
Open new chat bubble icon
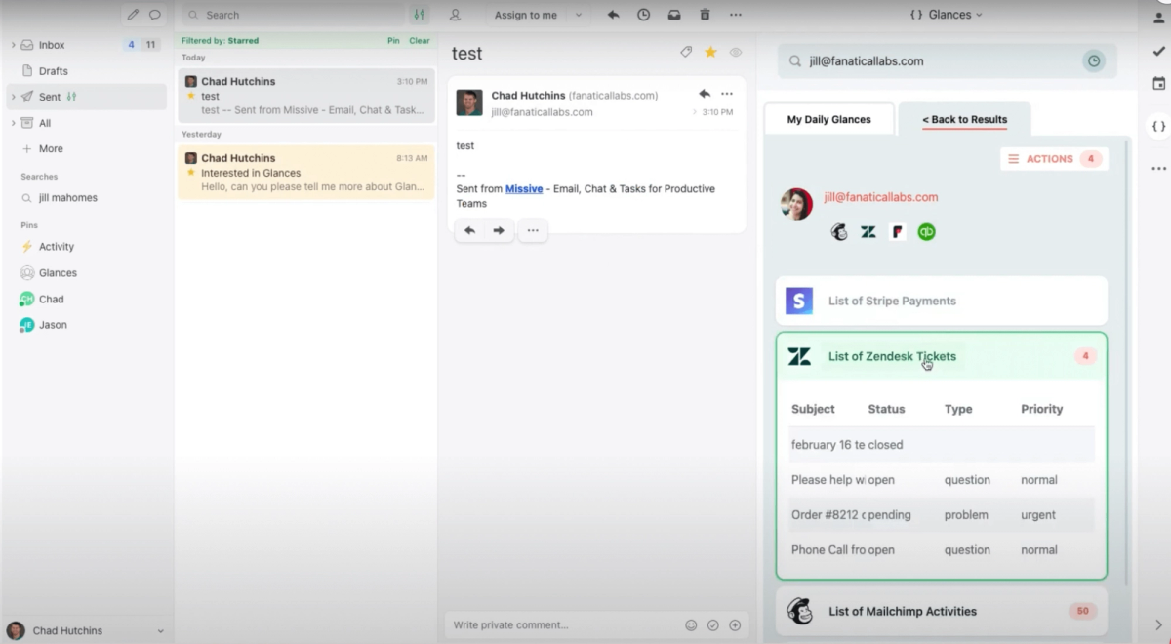155,15
